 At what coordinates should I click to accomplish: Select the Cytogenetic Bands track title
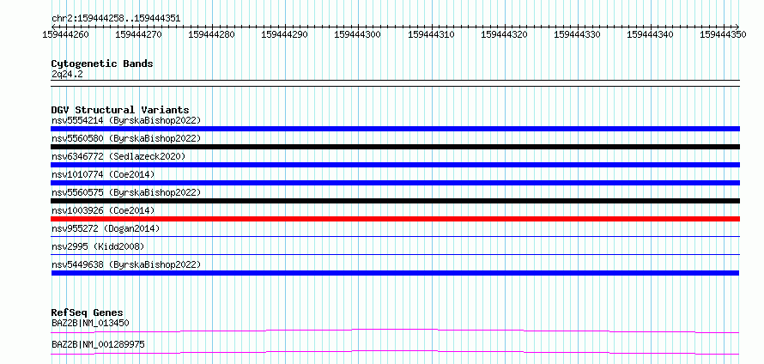click(102, 64)
